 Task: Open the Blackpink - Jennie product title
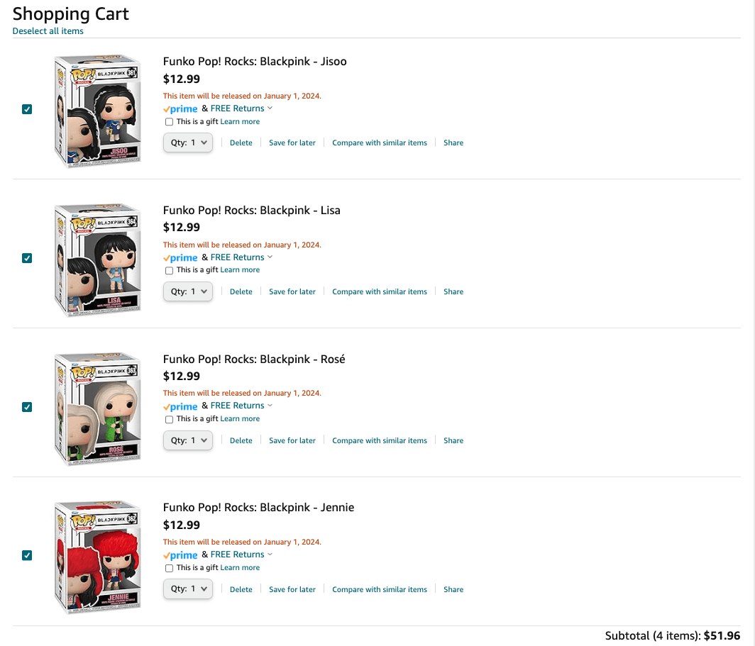[x=258, y=508]
